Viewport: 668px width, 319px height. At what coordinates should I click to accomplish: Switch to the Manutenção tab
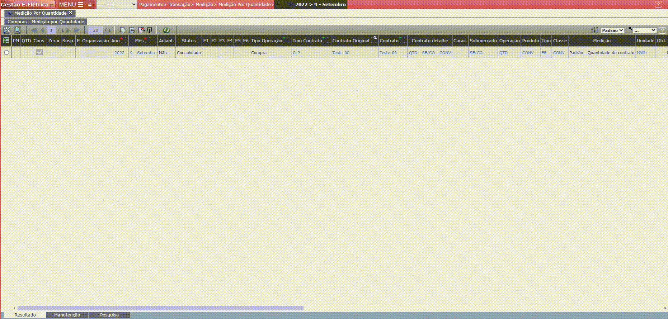[67, 315]
